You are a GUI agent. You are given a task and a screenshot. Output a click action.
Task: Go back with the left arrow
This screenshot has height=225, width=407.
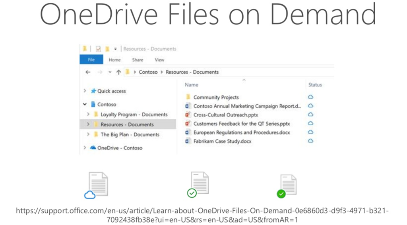[x=88, y=72]
